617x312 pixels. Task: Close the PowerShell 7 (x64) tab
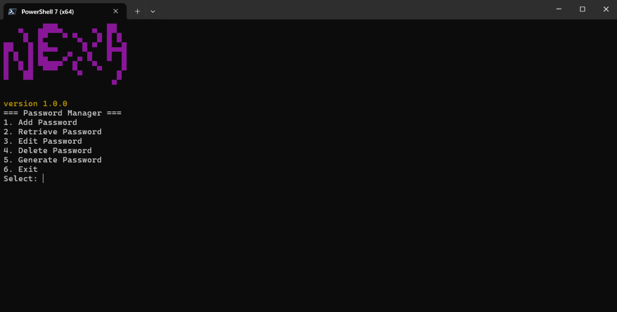point(116,11)
